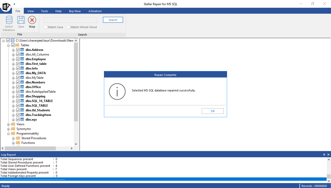Expand the Stored Procedures node

(x=13, y=138)
